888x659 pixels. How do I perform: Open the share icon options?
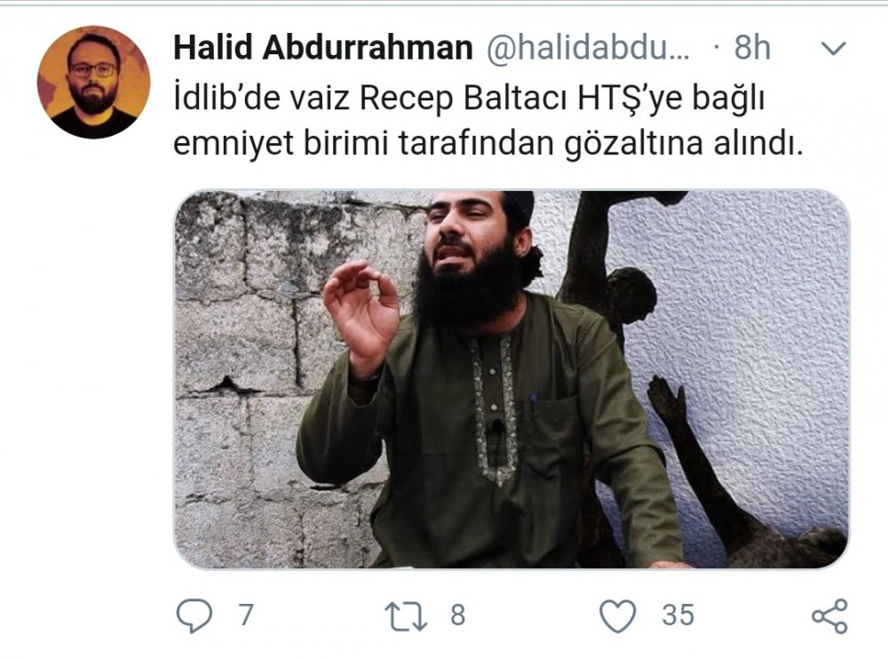click(829, 616)
